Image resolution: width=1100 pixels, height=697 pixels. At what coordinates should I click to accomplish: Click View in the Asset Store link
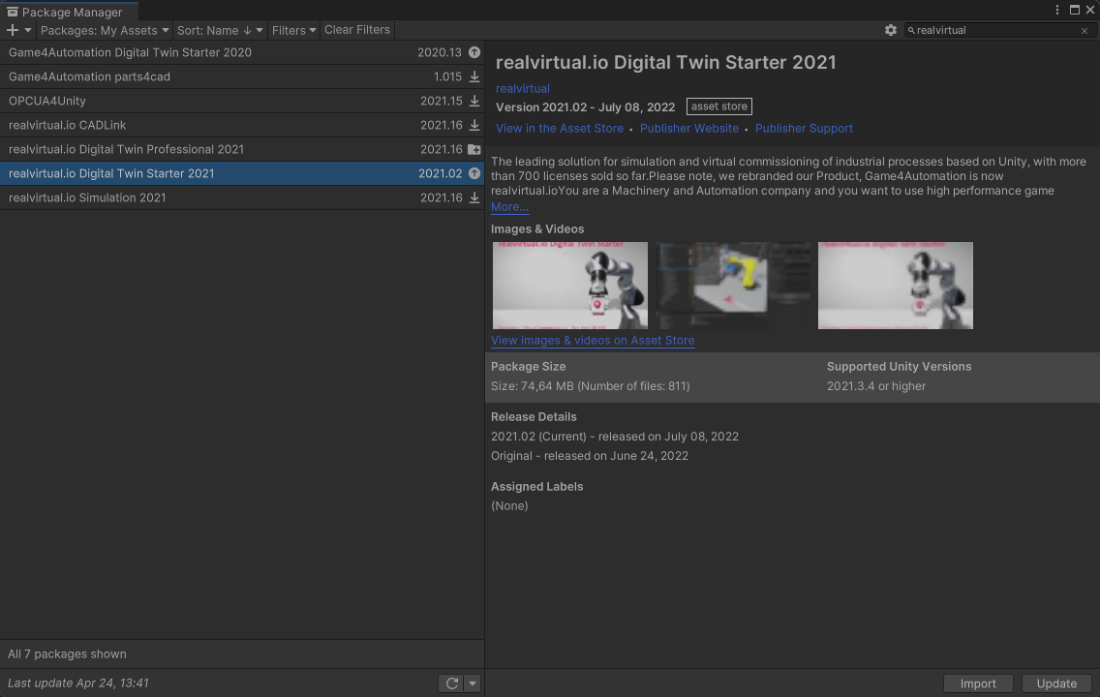click(x=559, y=129)
